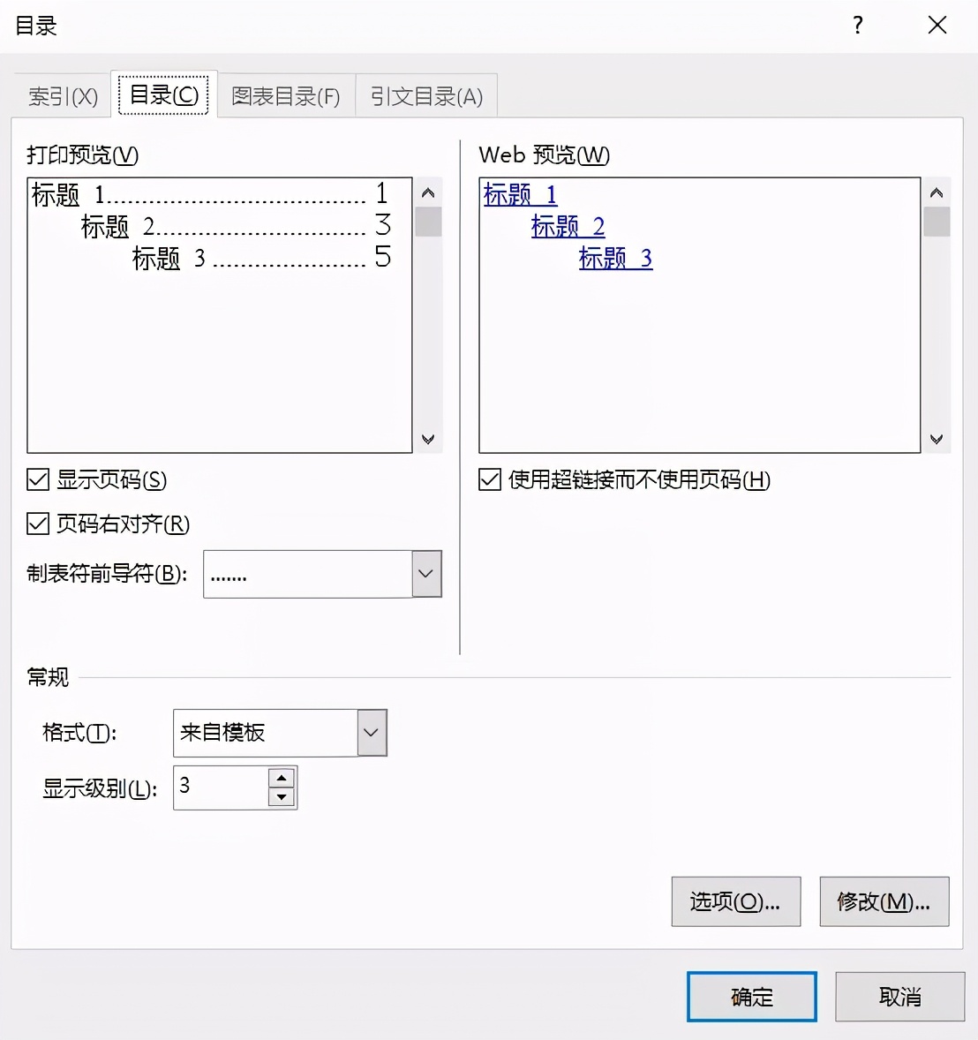Expand the 格式 dropdown list
978x1040 pixels.
click(372, 733)
